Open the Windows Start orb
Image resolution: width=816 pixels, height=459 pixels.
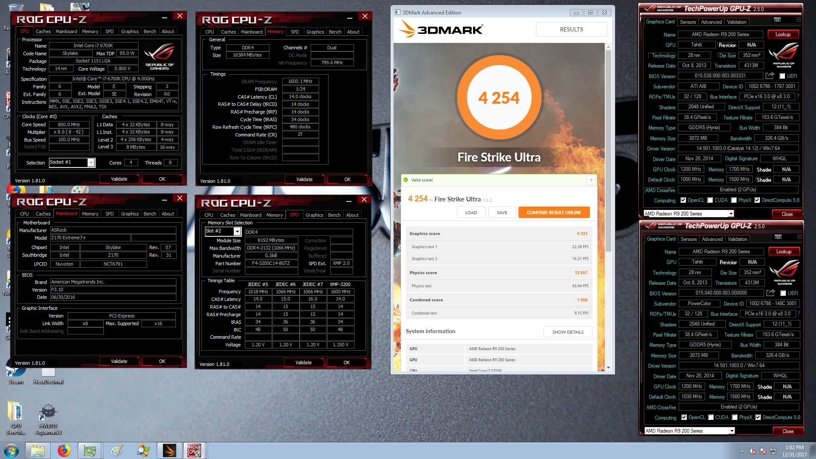point(11,450)
